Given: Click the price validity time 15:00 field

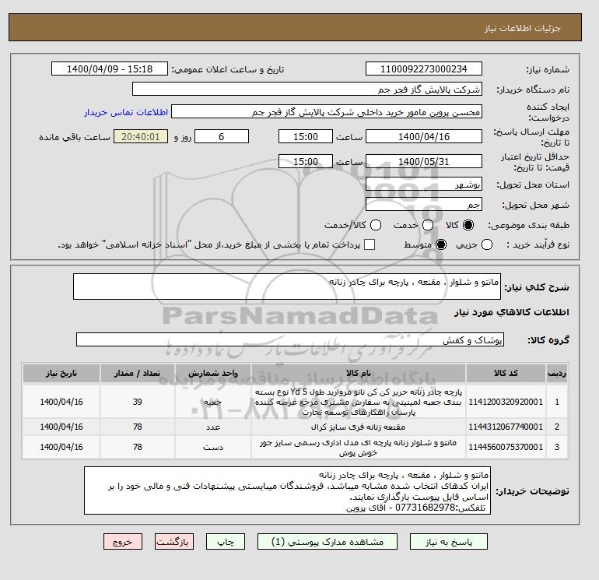Looking at the screenshot, I should coord(306,161).
